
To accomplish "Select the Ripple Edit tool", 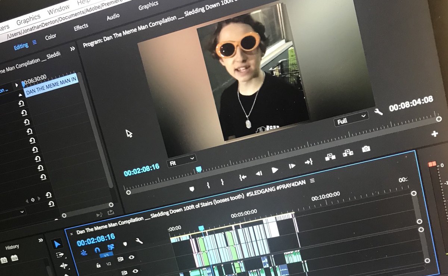I will 63,266.
